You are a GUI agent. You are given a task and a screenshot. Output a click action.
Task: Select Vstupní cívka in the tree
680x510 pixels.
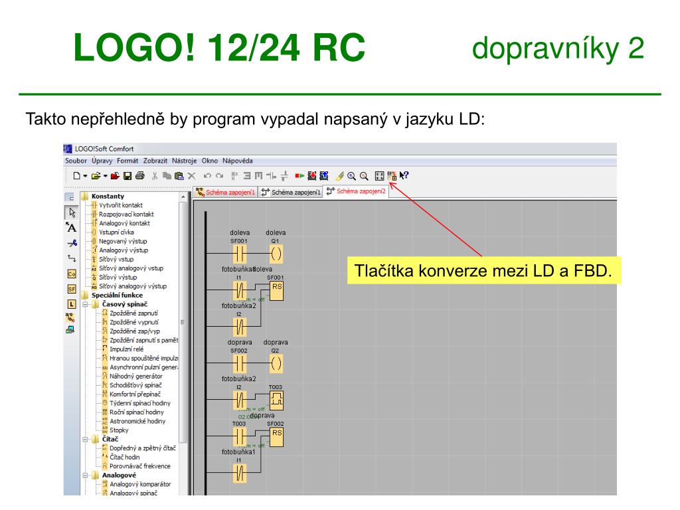pos(116,232)
